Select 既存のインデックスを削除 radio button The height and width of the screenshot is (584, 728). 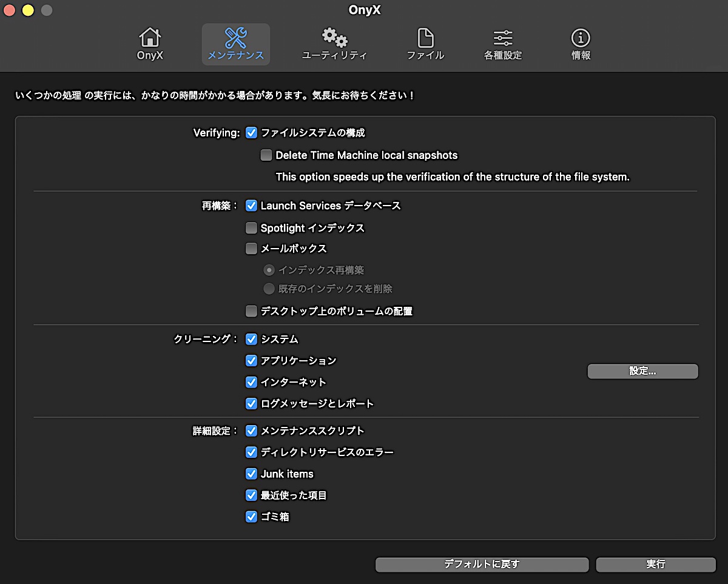(x=269, y=289)
